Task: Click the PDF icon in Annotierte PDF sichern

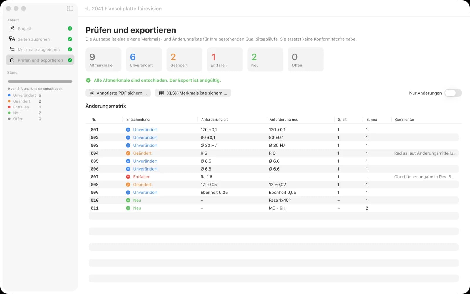Action: point(92,93)
